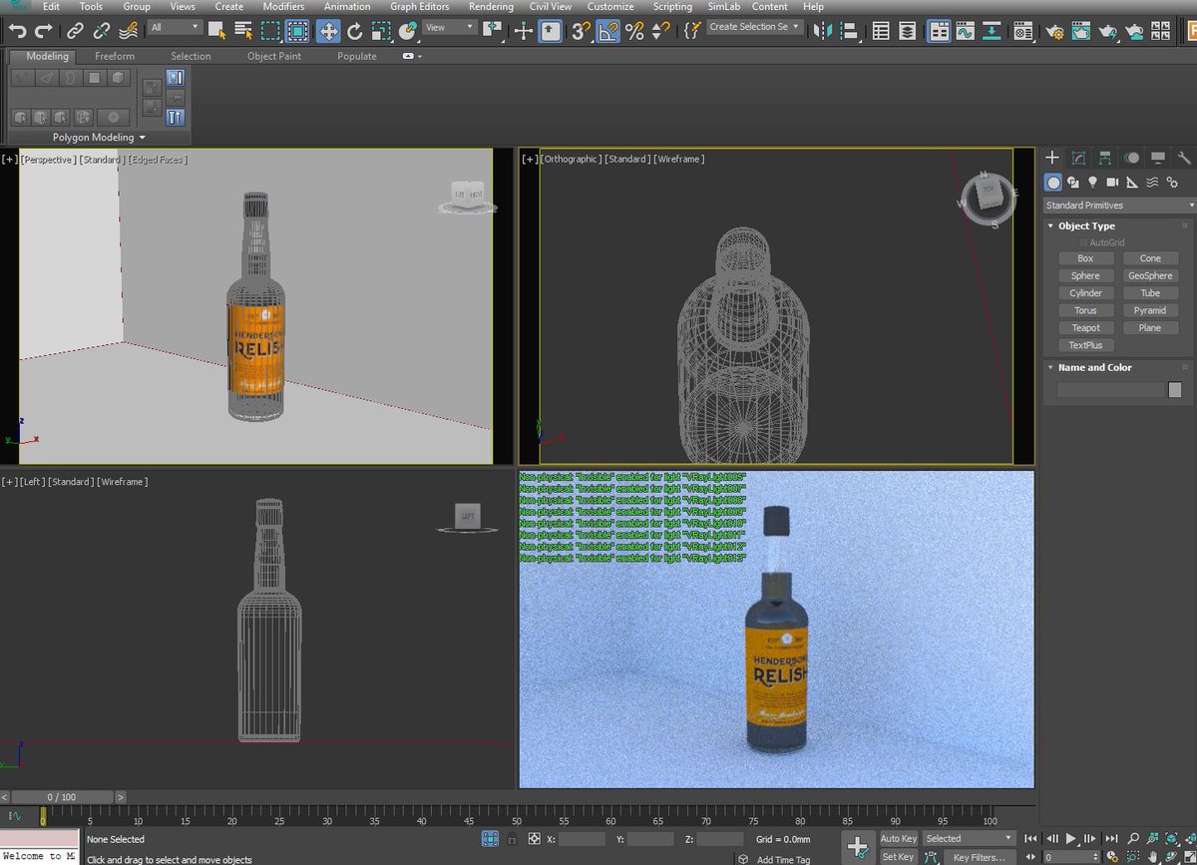Image resolution: width=1197 pixels, height=865 pixels.
Task: Go to the end frame
Action: point(1112,838)
